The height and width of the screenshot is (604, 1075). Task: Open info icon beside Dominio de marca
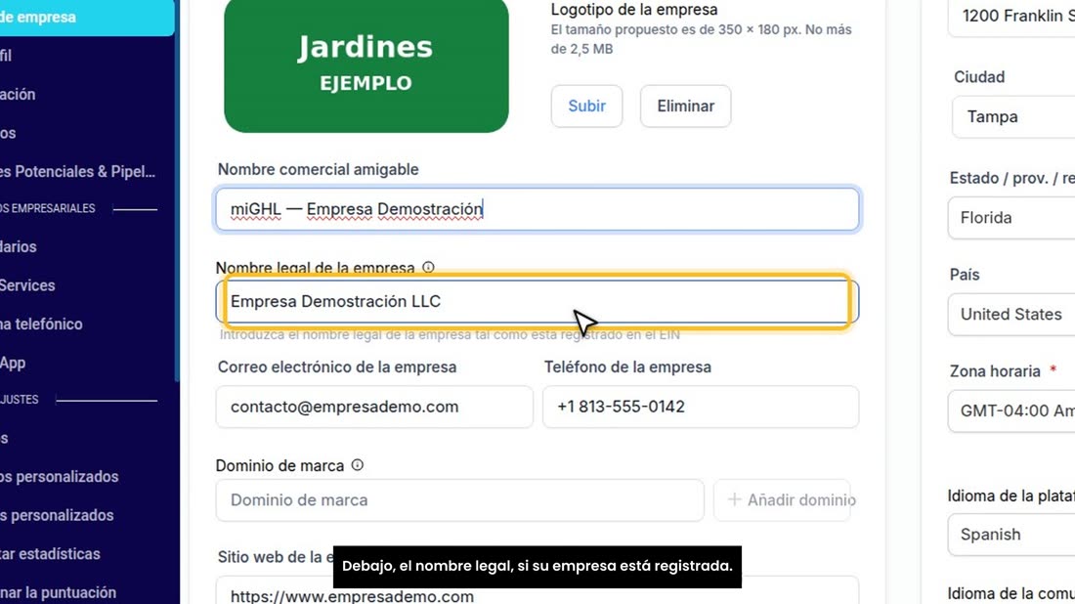[x=357, y=465]
